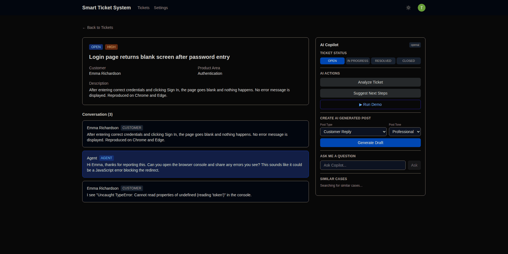Set ticket status to In Progress
This screenshot has height=254, width=508.
(x=358, y=61)
